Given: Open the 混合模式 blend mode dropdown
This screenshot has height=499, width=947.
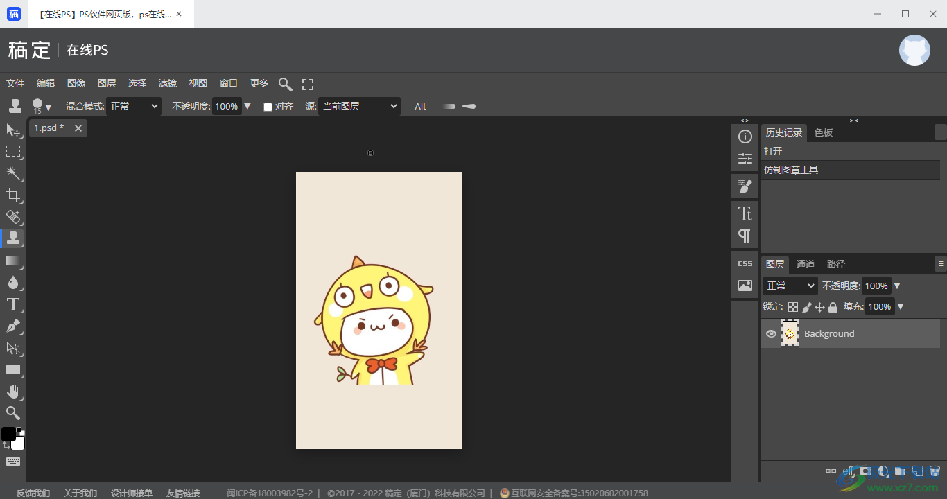Looking at the screenshot, I should [x=134, y=106].
